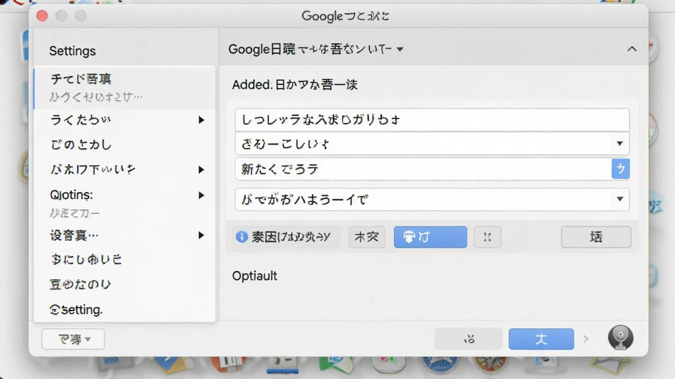Select the 设督真… sidebar item
Viewport: 675px width, 379px height.
(x=74, y=235)
